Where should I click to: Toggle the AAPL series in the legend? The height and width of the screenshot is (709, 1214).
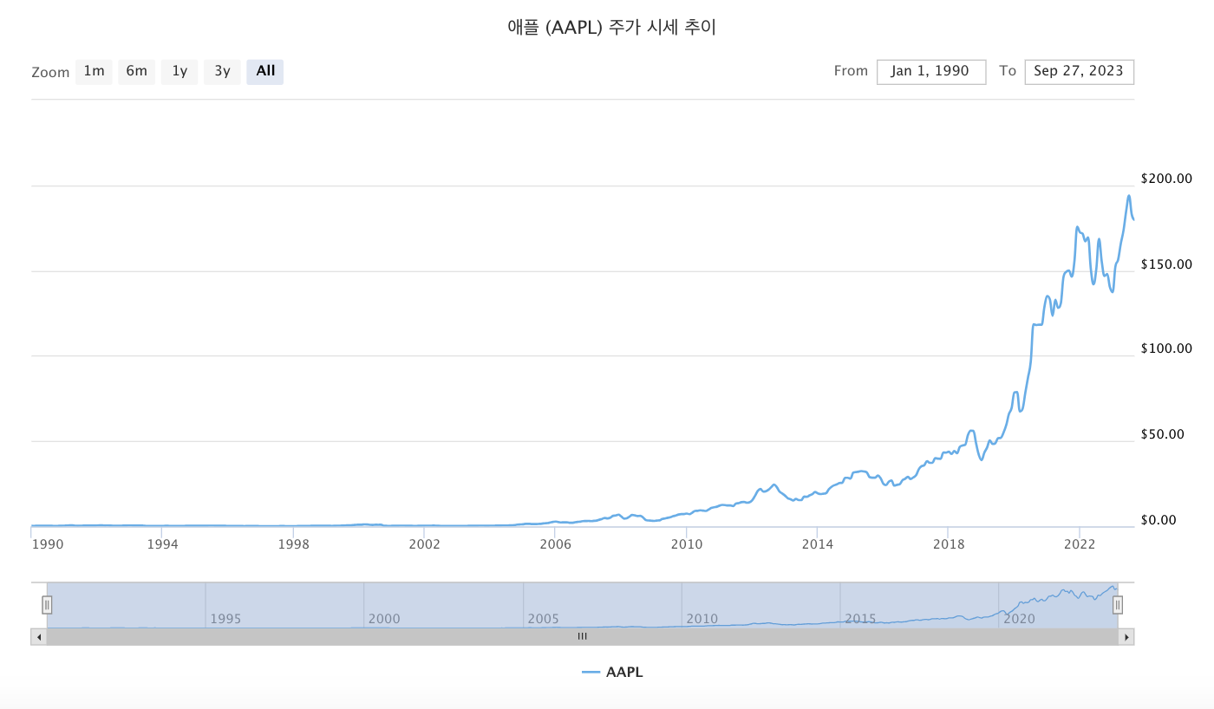click(x=613, y=672)
